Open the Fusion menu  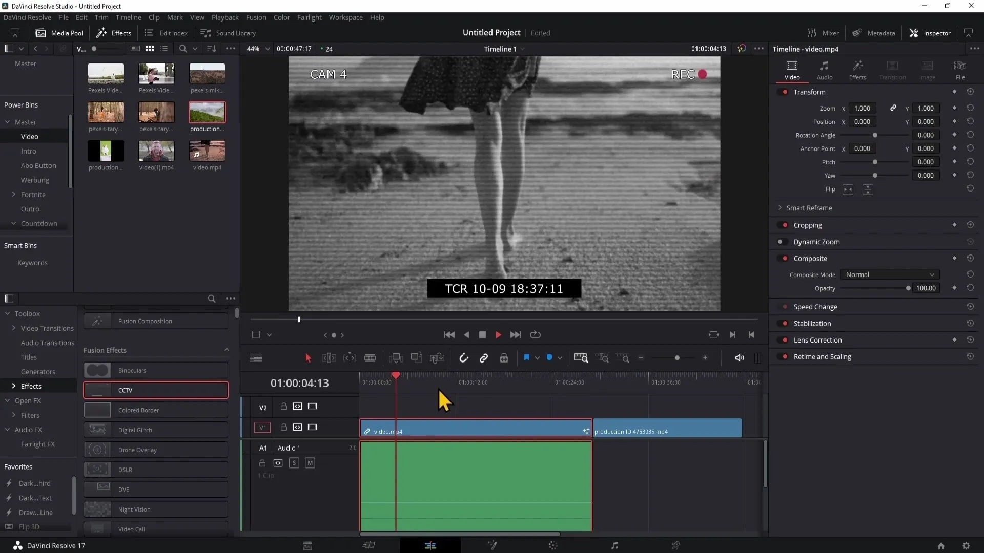pyautogui.click(x=255, y=17)
